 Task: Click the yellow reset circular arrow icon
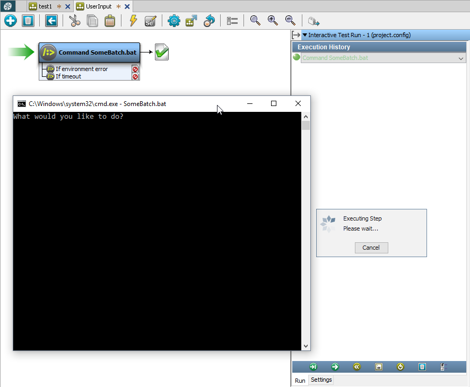point(400,367)
